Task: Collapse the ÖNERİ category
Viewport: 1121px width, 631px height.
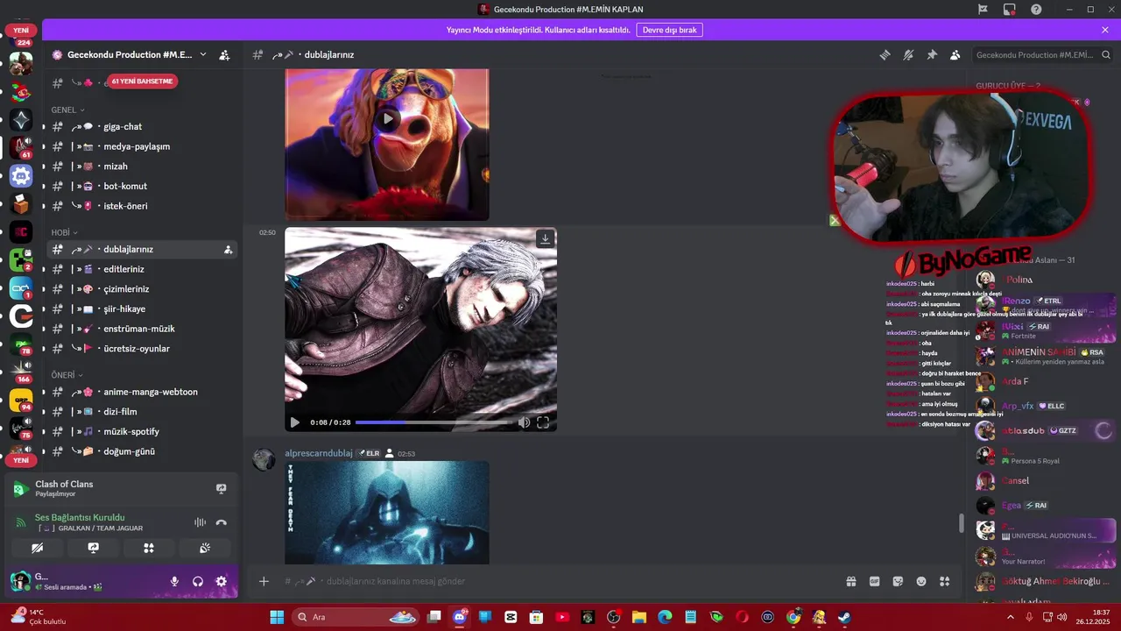Action: [67, 375]
